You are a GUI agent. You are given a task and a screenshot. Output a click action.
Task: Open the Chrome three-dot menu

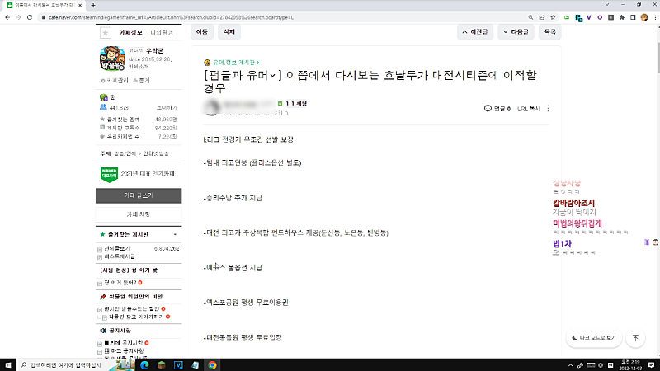click(655, 17)
